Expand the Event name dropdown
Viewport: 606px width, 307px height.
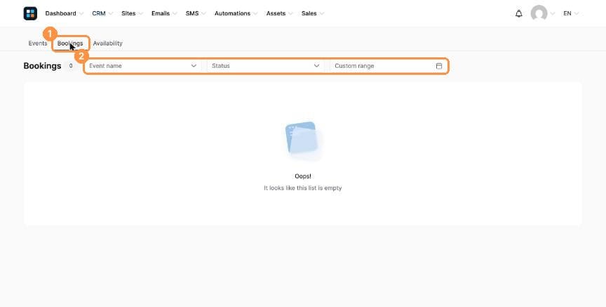(x=143, y=66)
